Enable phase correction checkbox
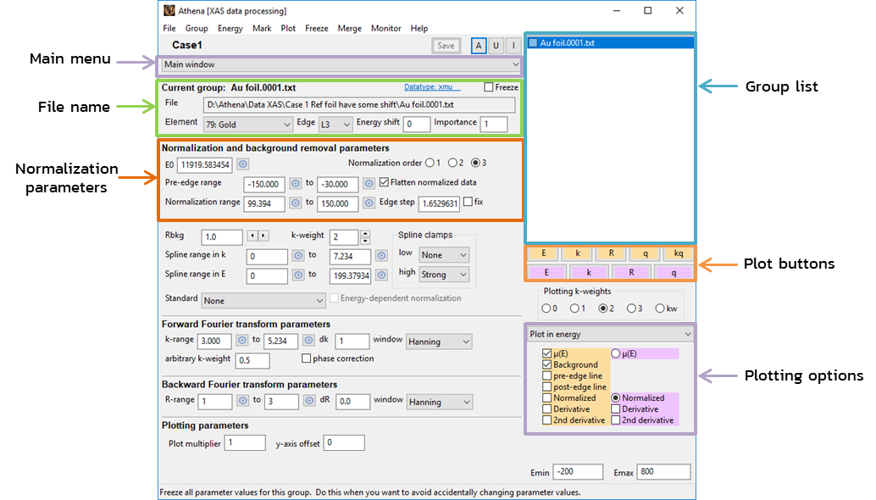 tap(306, 358)
